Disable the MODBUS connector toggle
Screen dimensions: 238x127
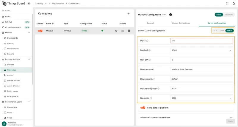[40, 31]
